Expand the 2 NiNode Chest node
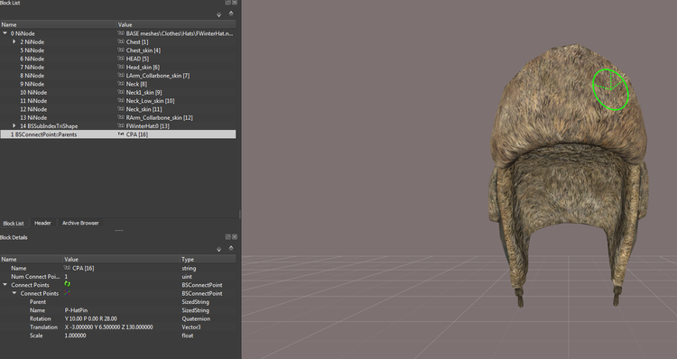 (x=14, y=41)
